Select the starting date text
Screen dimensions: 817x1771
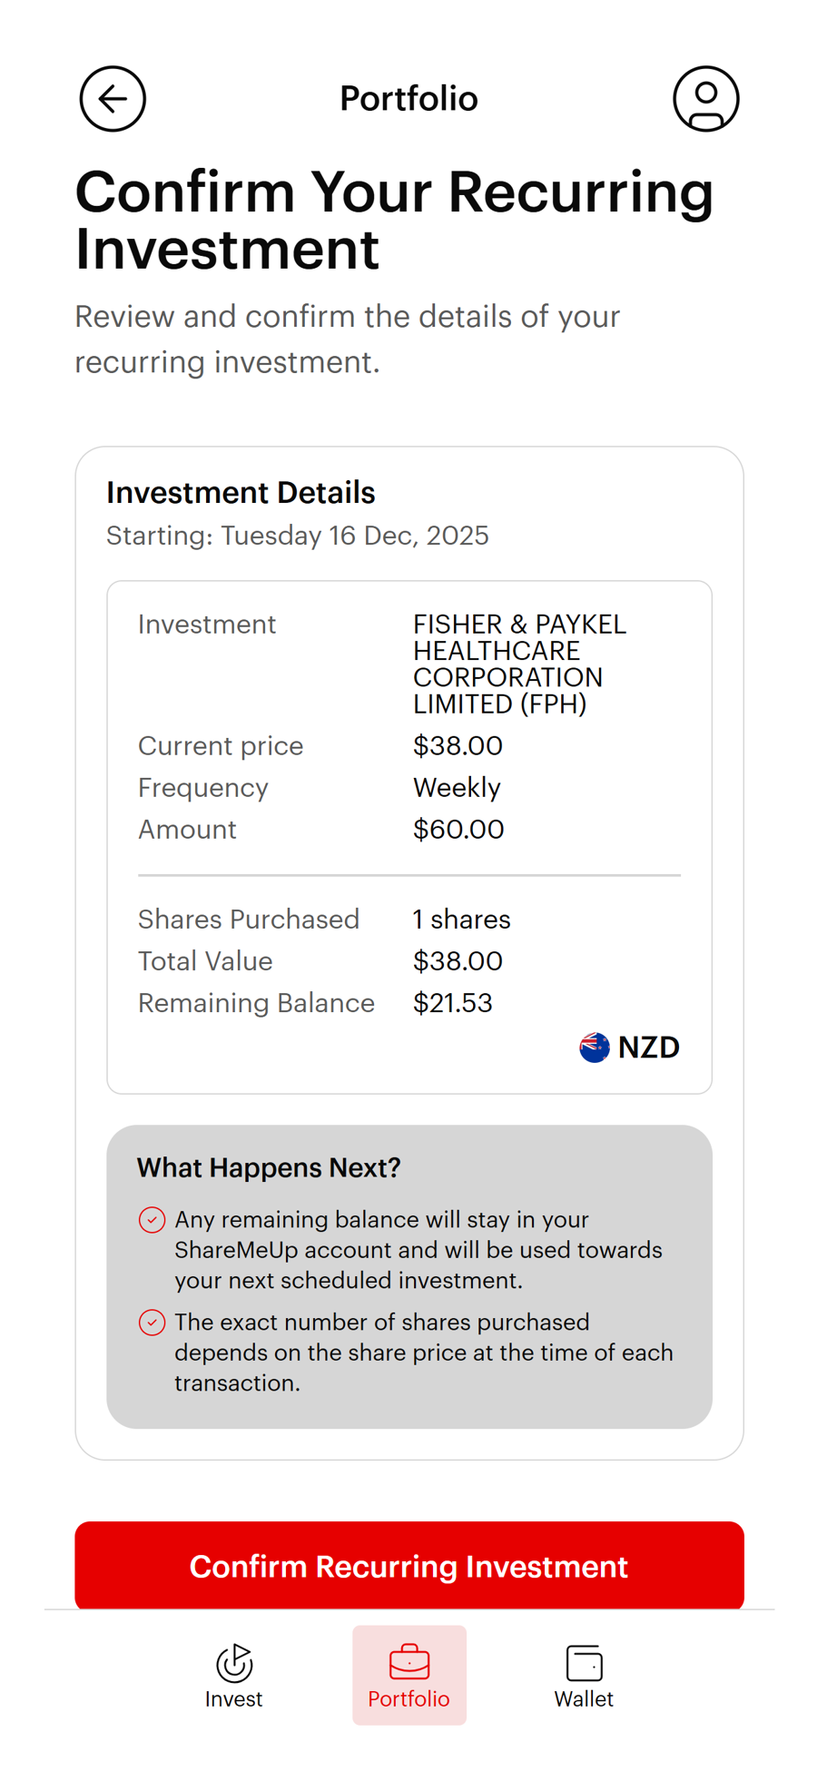pos(297,536)
